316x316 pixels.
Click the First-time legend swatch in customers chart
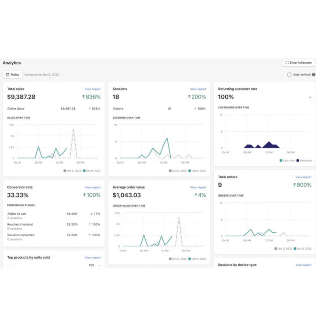(281, 160)
